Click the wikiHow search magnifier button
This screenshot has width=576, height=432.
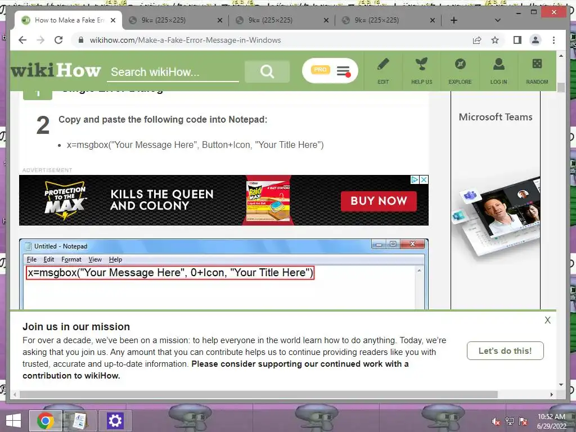point(267,71)
